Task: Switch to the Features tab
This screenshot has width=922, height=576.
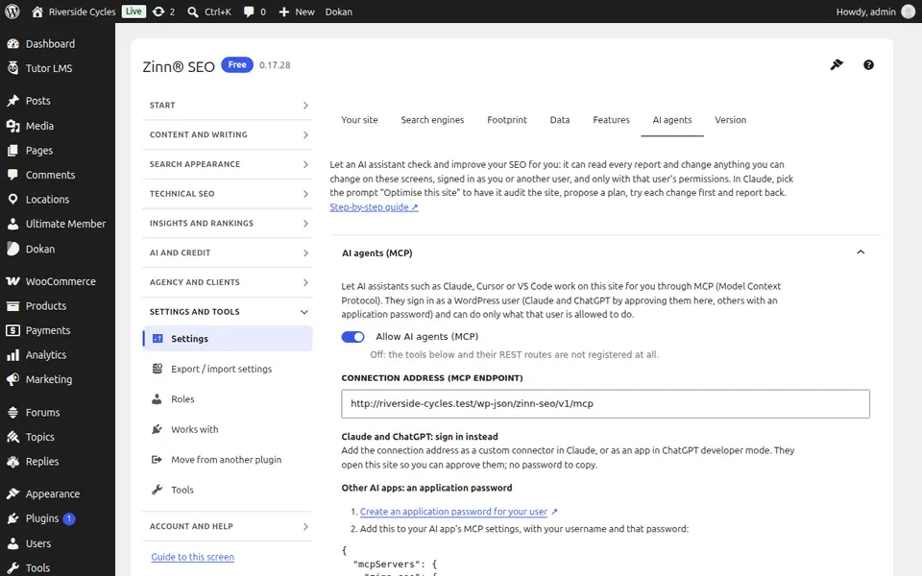Action: pos(611,120)
